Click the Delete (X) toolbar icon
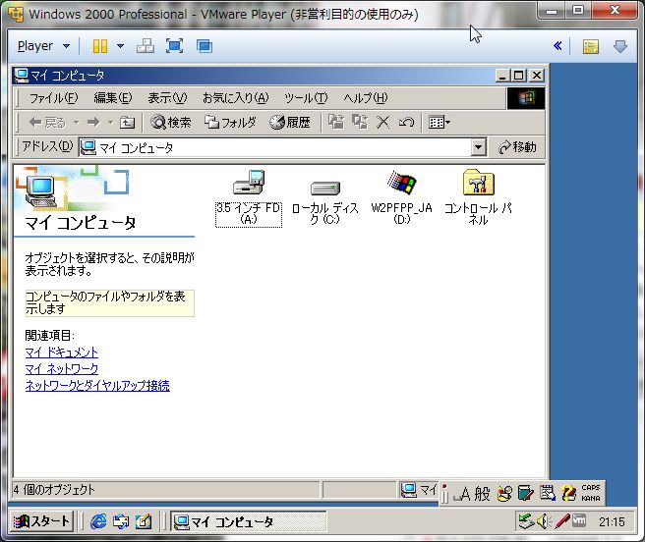 pyautogui.click(x=383, y=122)
